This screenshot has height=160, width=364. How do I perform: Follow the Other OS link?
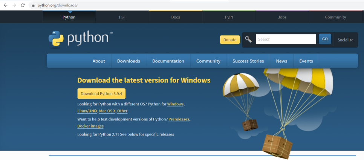pyautogui.click(x=122, y=111)
